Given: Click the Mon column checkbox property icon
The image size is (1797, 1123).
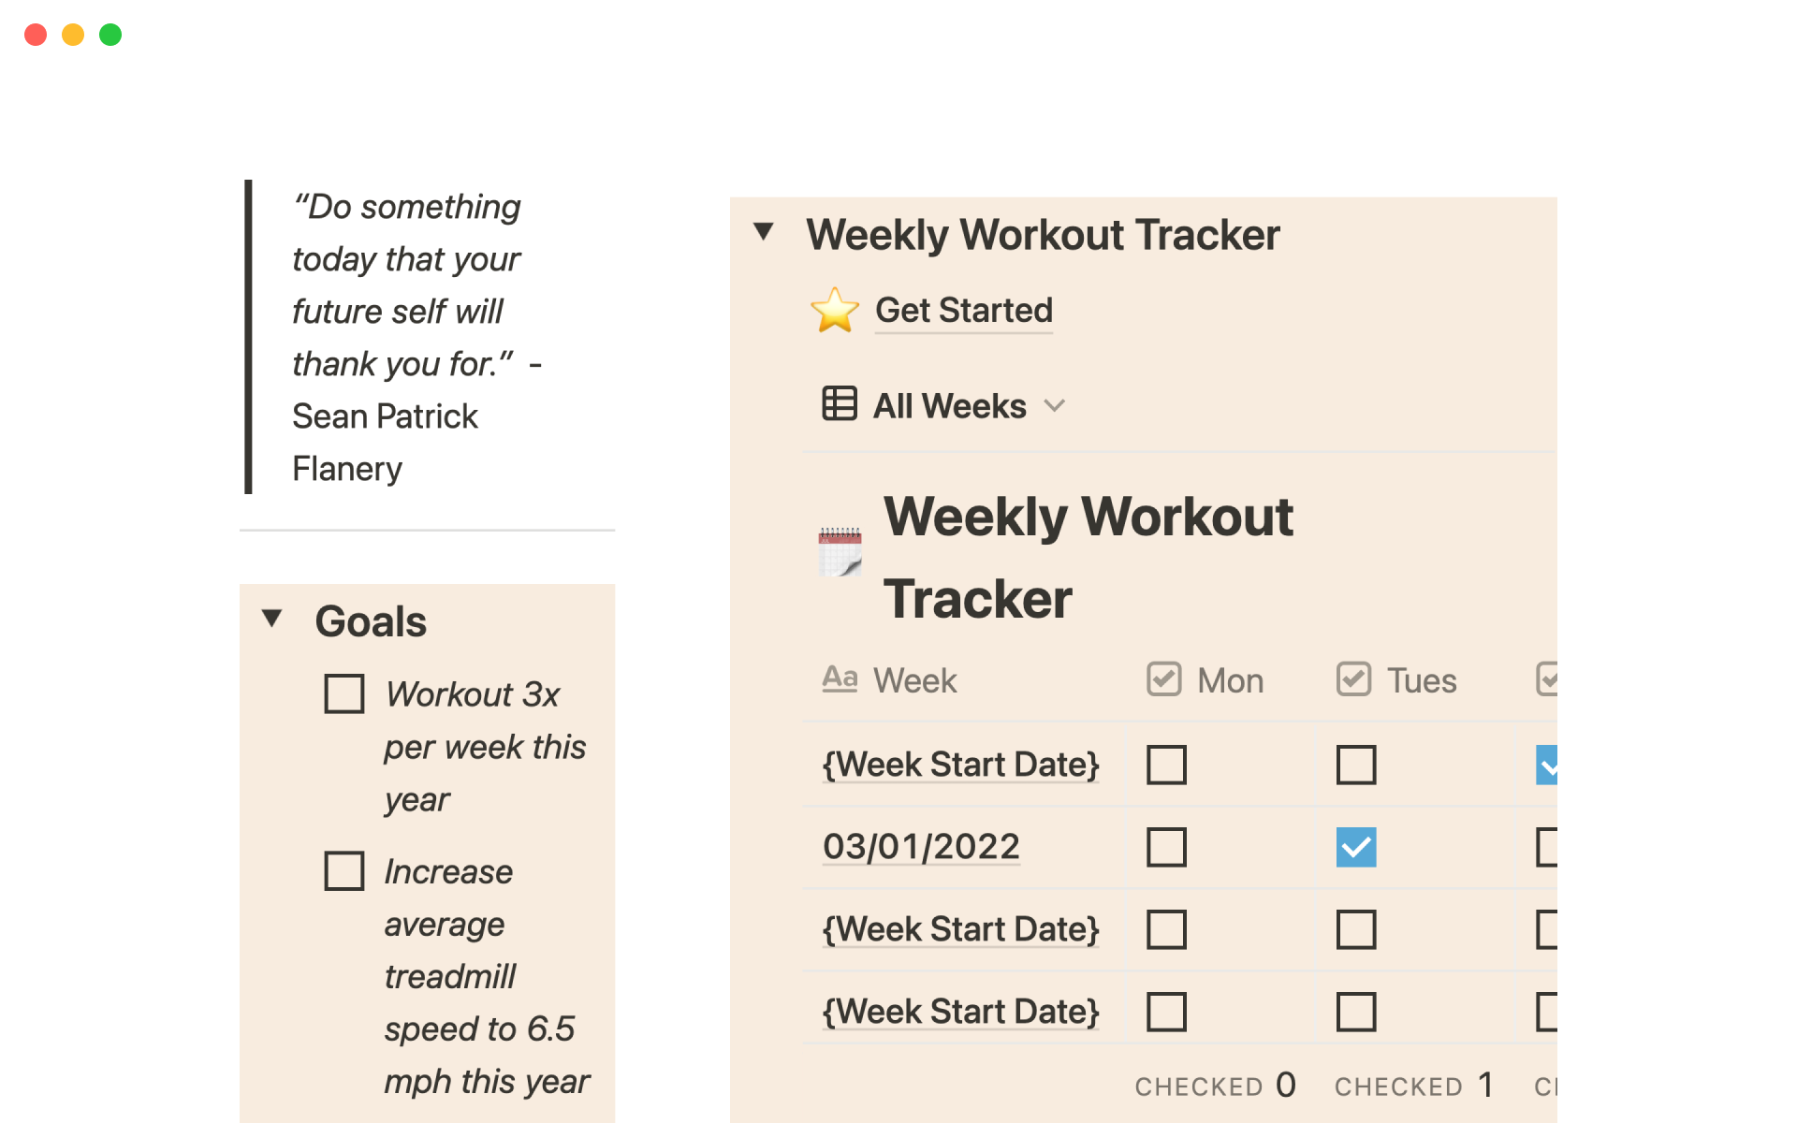Looking at the screenshot, I should (1164, 679).
